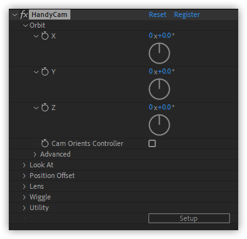This screenshot has width=247, height=239.
Task: Expand the Advanced section
Action: tap(35, 155)
